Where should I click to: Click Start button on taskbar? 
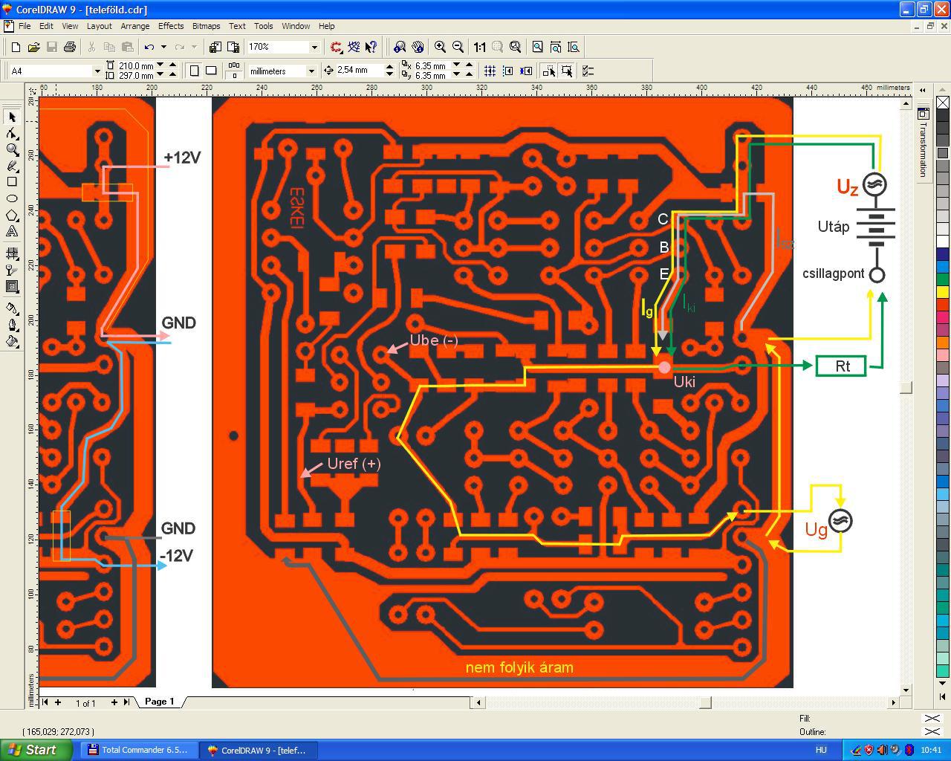33,750
